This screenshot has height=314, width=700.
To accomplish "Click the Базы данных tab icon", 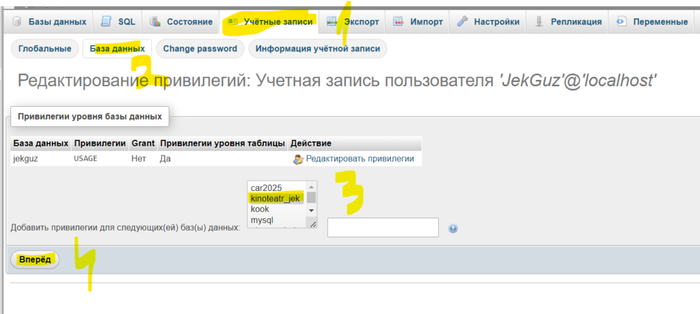I will click(x=17, y=21).
